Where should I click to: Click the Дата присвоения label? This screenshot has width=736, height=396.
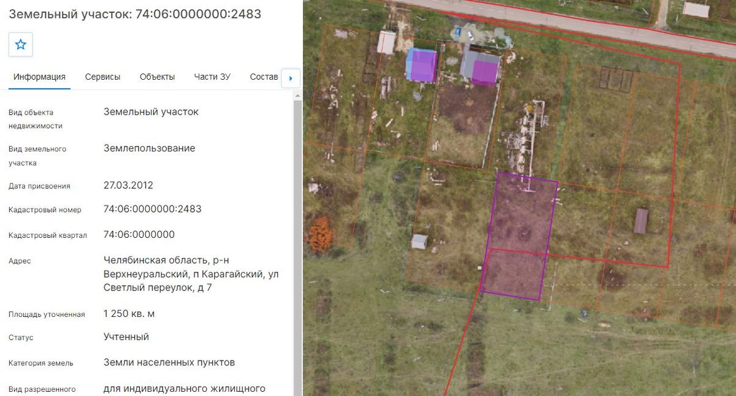tap(39, 186)
